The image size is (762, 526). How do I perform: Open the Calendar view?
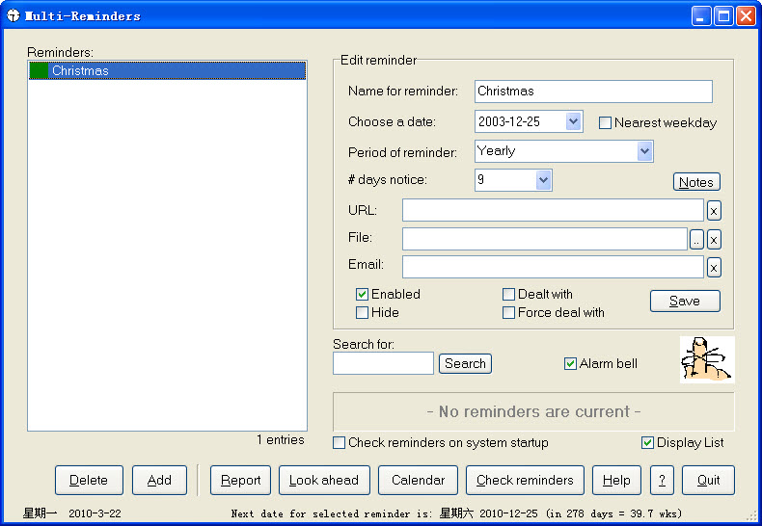click(x=418, y=480)
